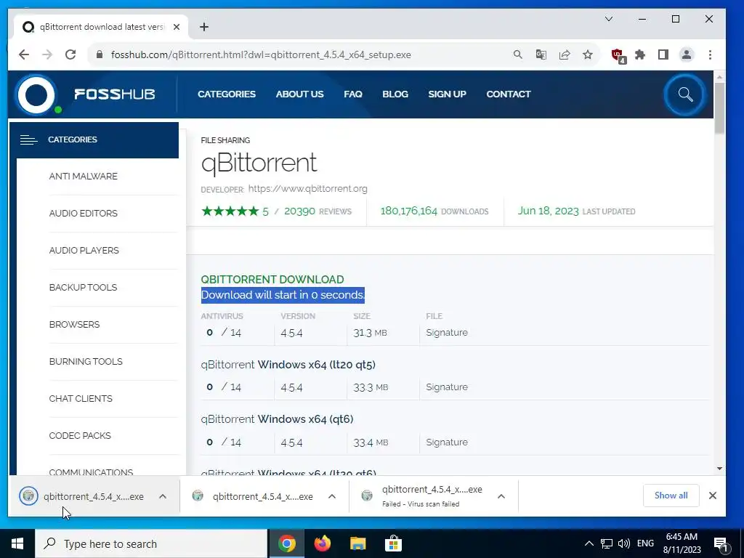Click the ENG language indicator
Screen dimensions: 744x558
[645, 543]
